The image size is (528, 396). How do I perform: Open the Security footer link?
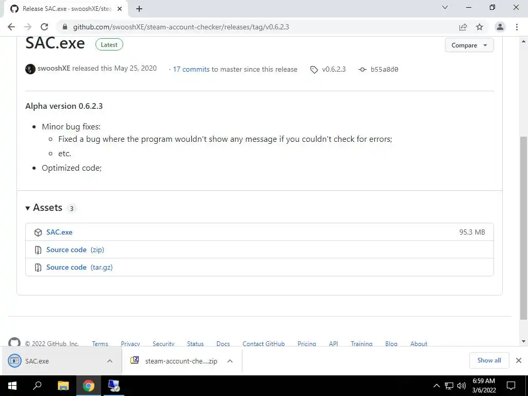coord(163,343)
